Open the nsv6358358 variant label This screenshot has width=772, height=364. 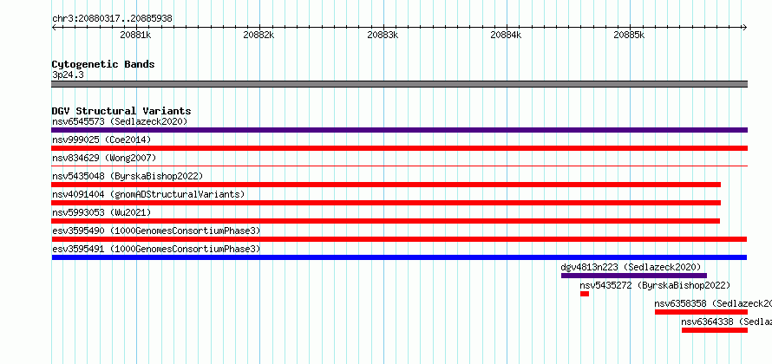(713, 303)
